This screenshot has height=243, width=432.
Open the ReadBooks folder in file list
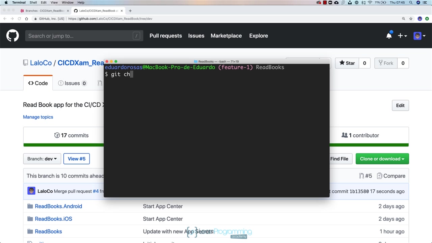[x=48, y=232]
